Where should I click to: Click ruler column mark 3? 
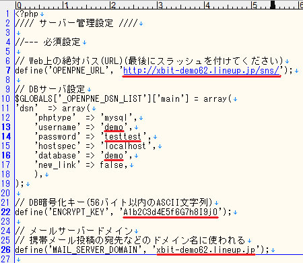pos(160,5)
